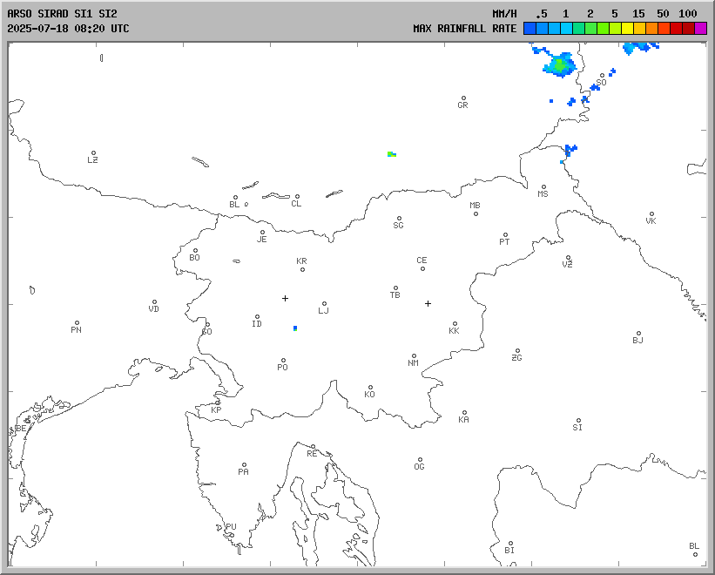This screenshot has height=575, width=715.
Task: Select the ZG station marker
Action: [x=517, y=351]
